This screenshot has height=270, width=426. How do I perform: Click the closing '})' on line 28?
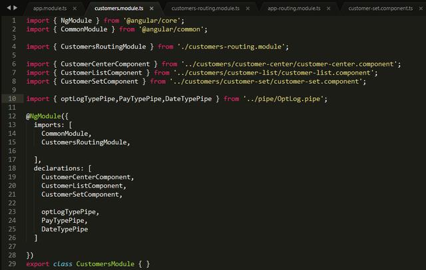(x=29, y=255)
